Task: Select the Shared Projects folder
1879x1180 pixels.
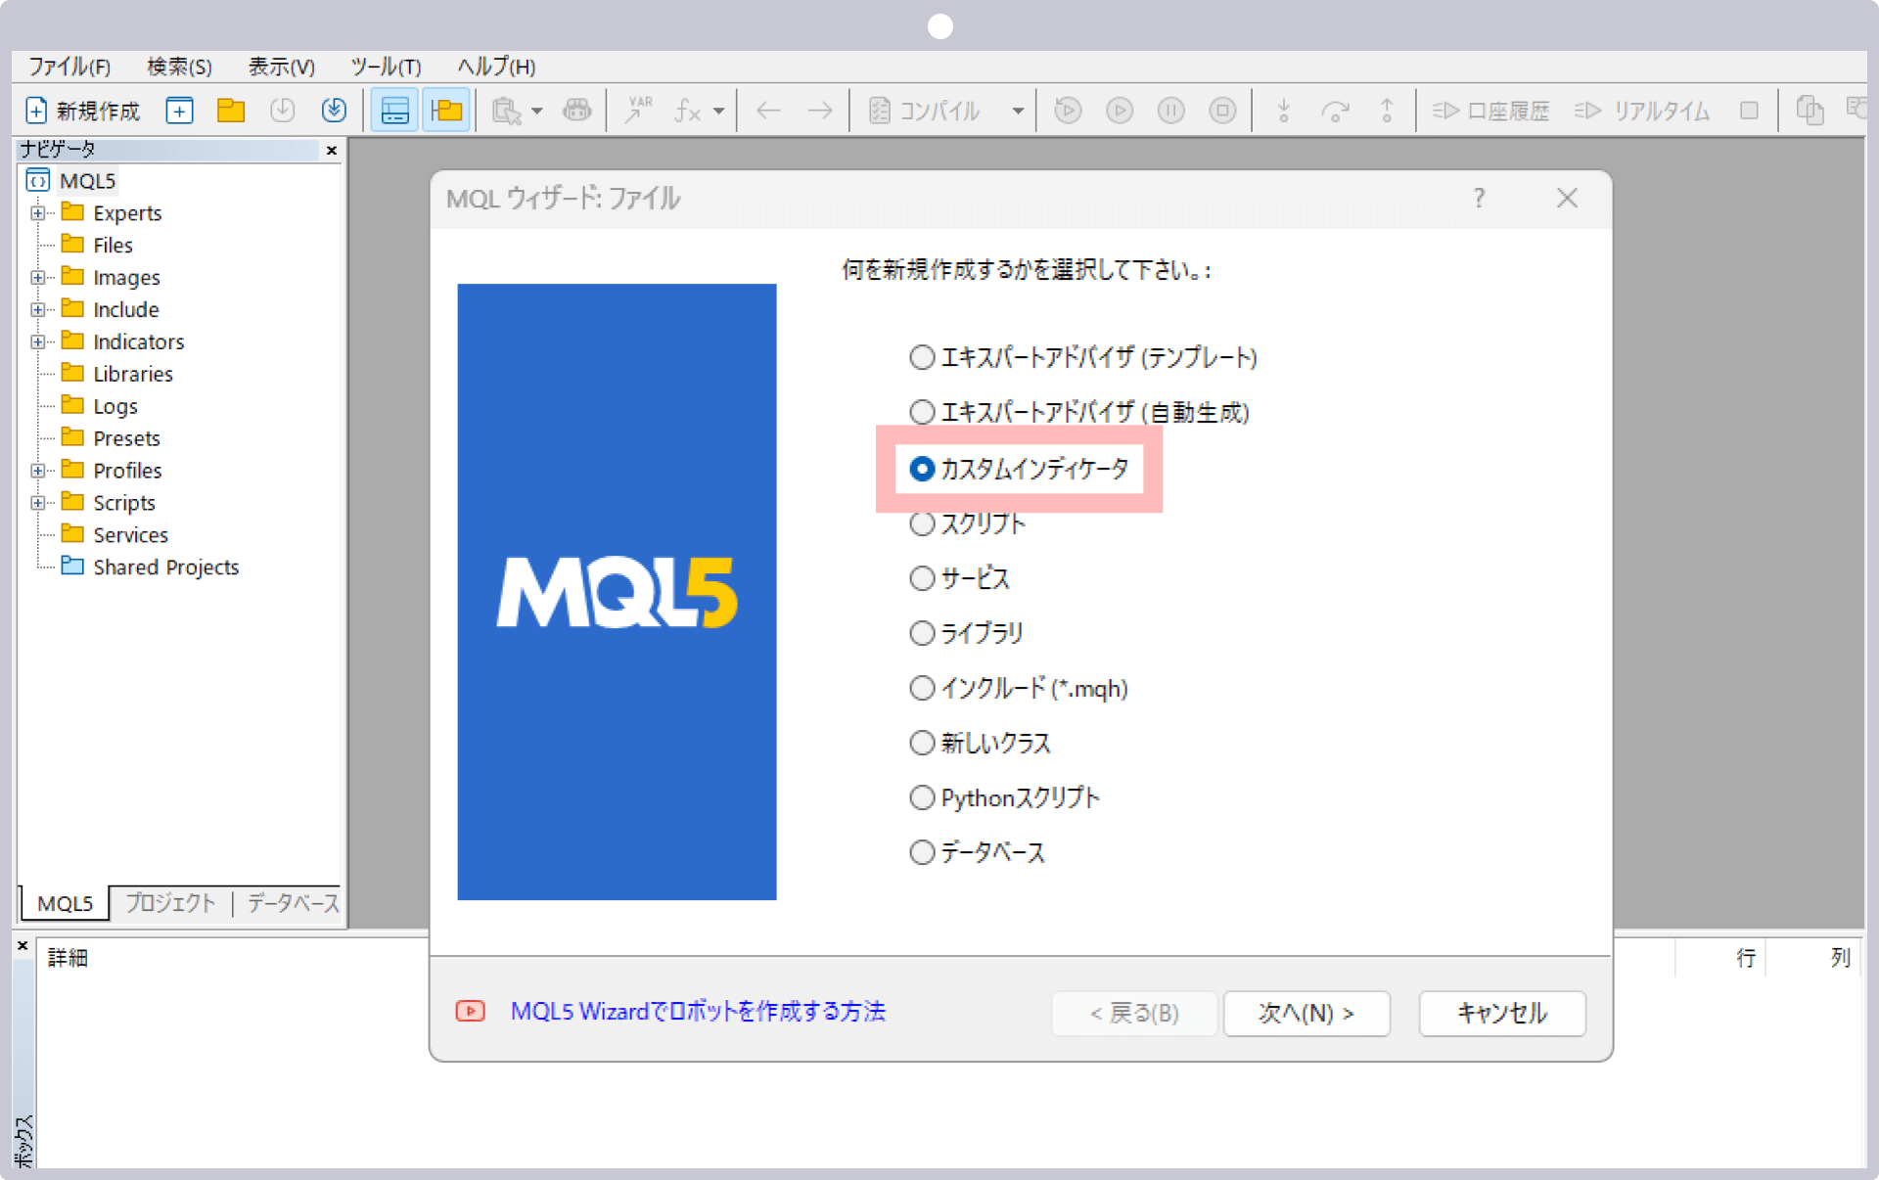Action: tap(165, 567)
